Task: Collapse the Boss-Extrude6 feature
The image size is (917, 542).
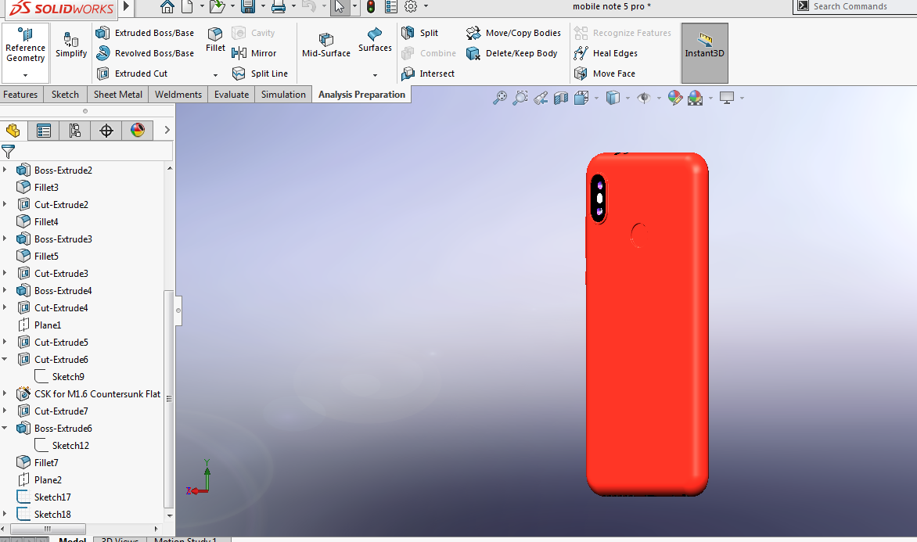Action: coord(5,428)
